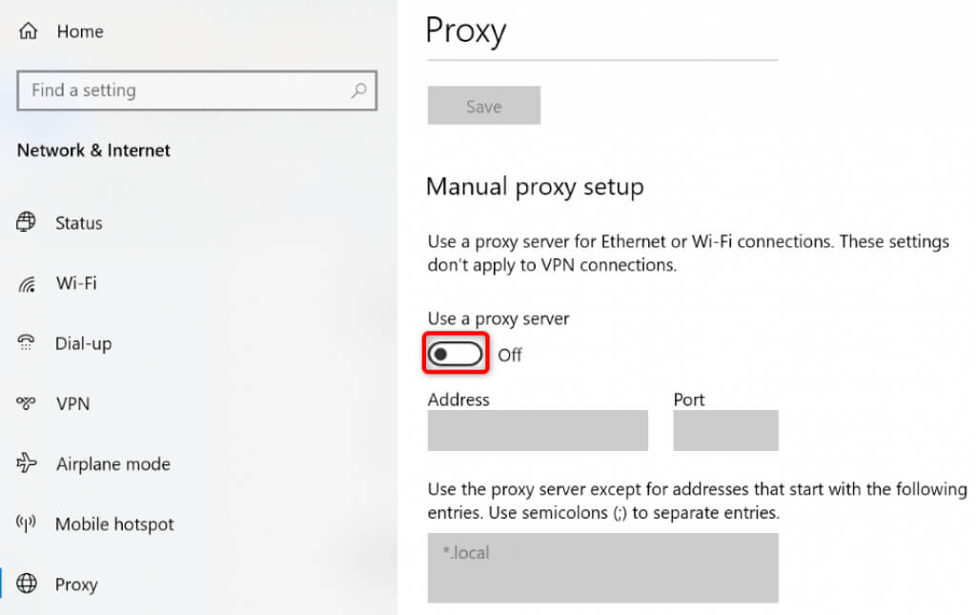Click the proxy Address field
This screenshot has width=976, height=615.
pos(538,430)
